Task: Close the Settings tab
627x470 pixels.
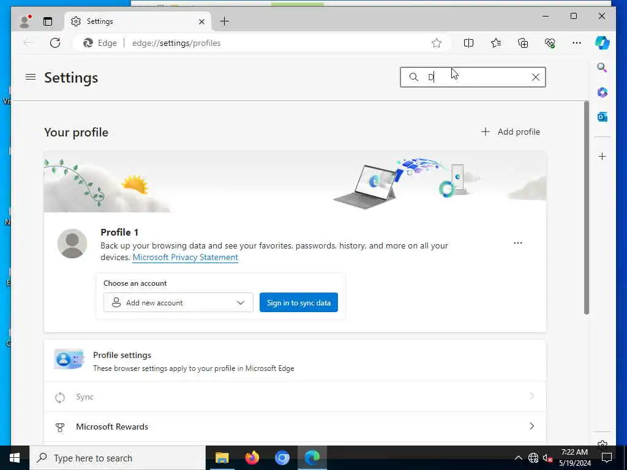Action: [x=202, y=21]
